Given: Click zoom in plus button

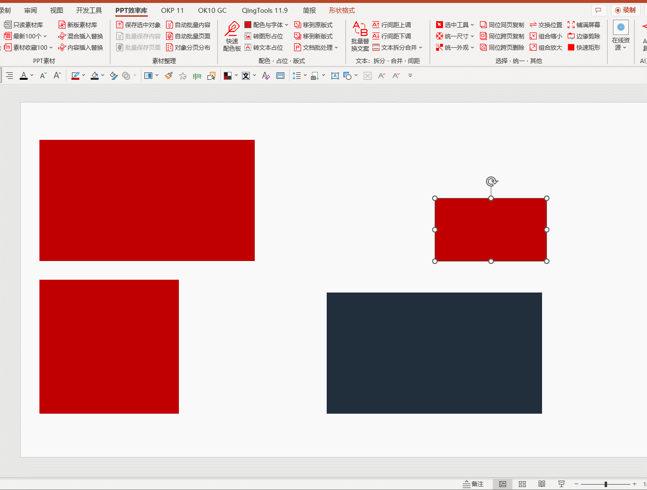Looking at the screenshot, I should click(x=634, y=484).
